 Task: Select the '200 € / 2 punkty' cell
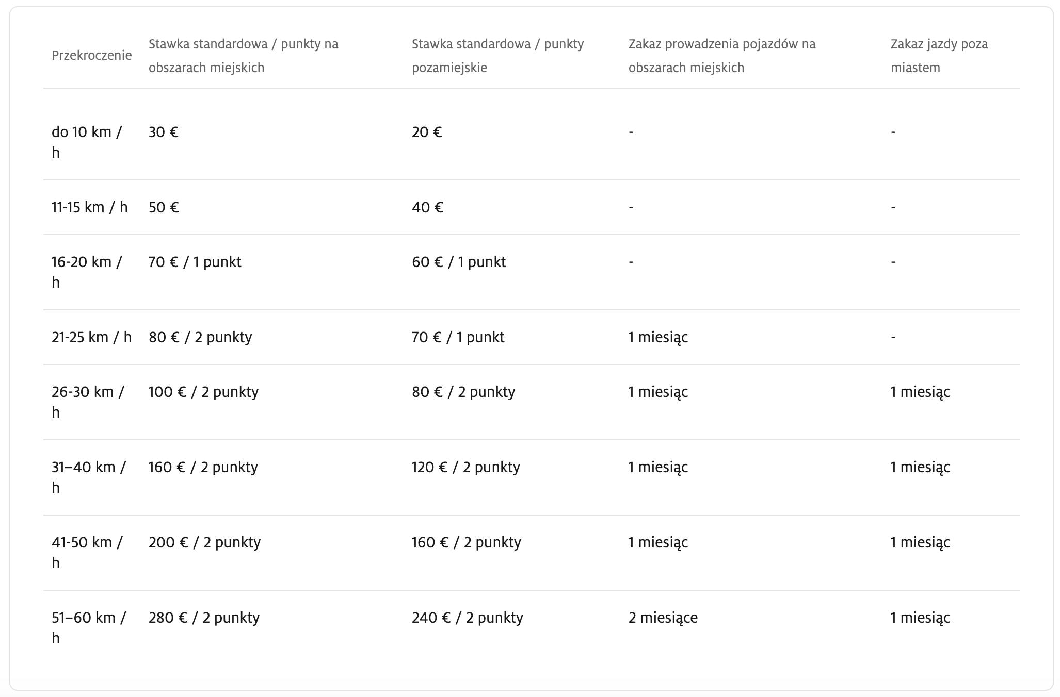[x=204, y=542]
